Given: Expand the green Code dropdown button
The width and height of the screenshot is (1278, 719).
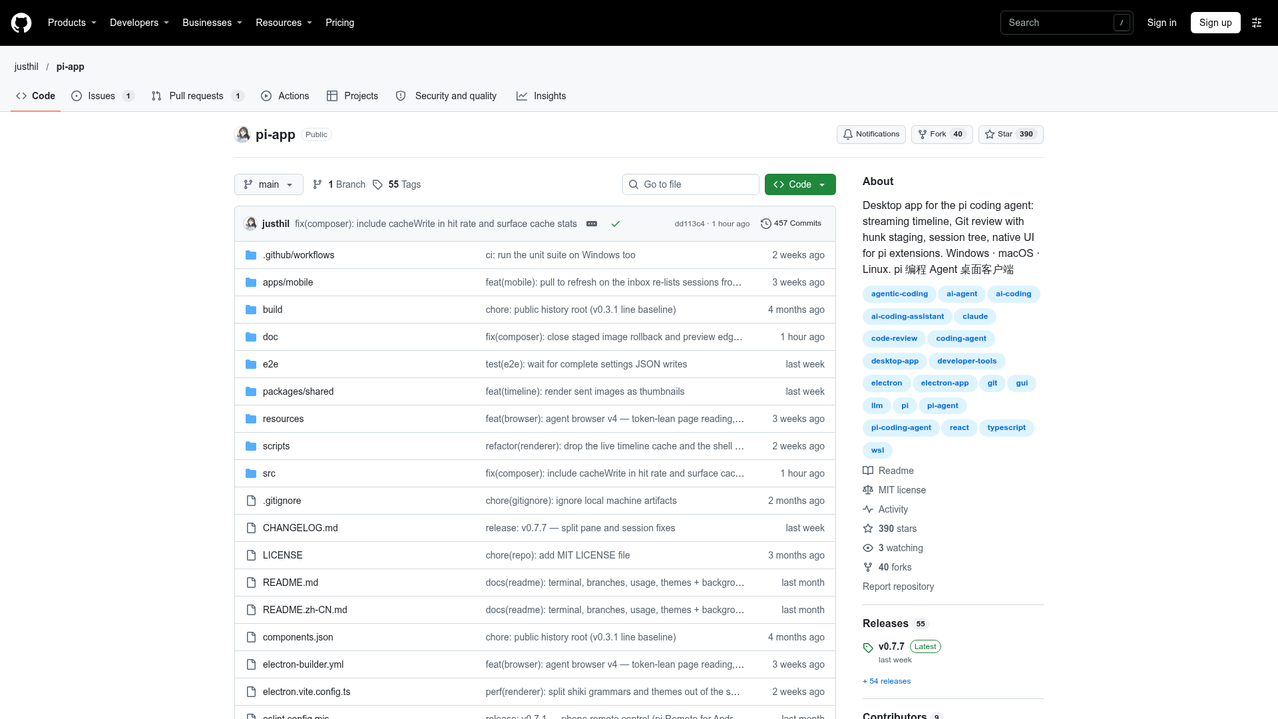Looking at the screenshot, I should [x=800, y=184].
